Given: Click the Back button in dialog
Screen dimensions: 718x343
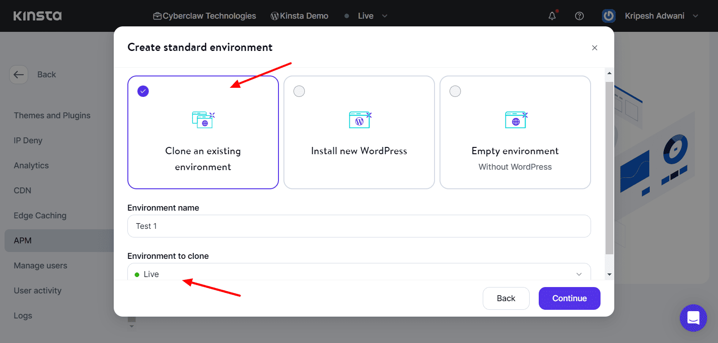Looking at the screenshot, I should pos(506,298).
